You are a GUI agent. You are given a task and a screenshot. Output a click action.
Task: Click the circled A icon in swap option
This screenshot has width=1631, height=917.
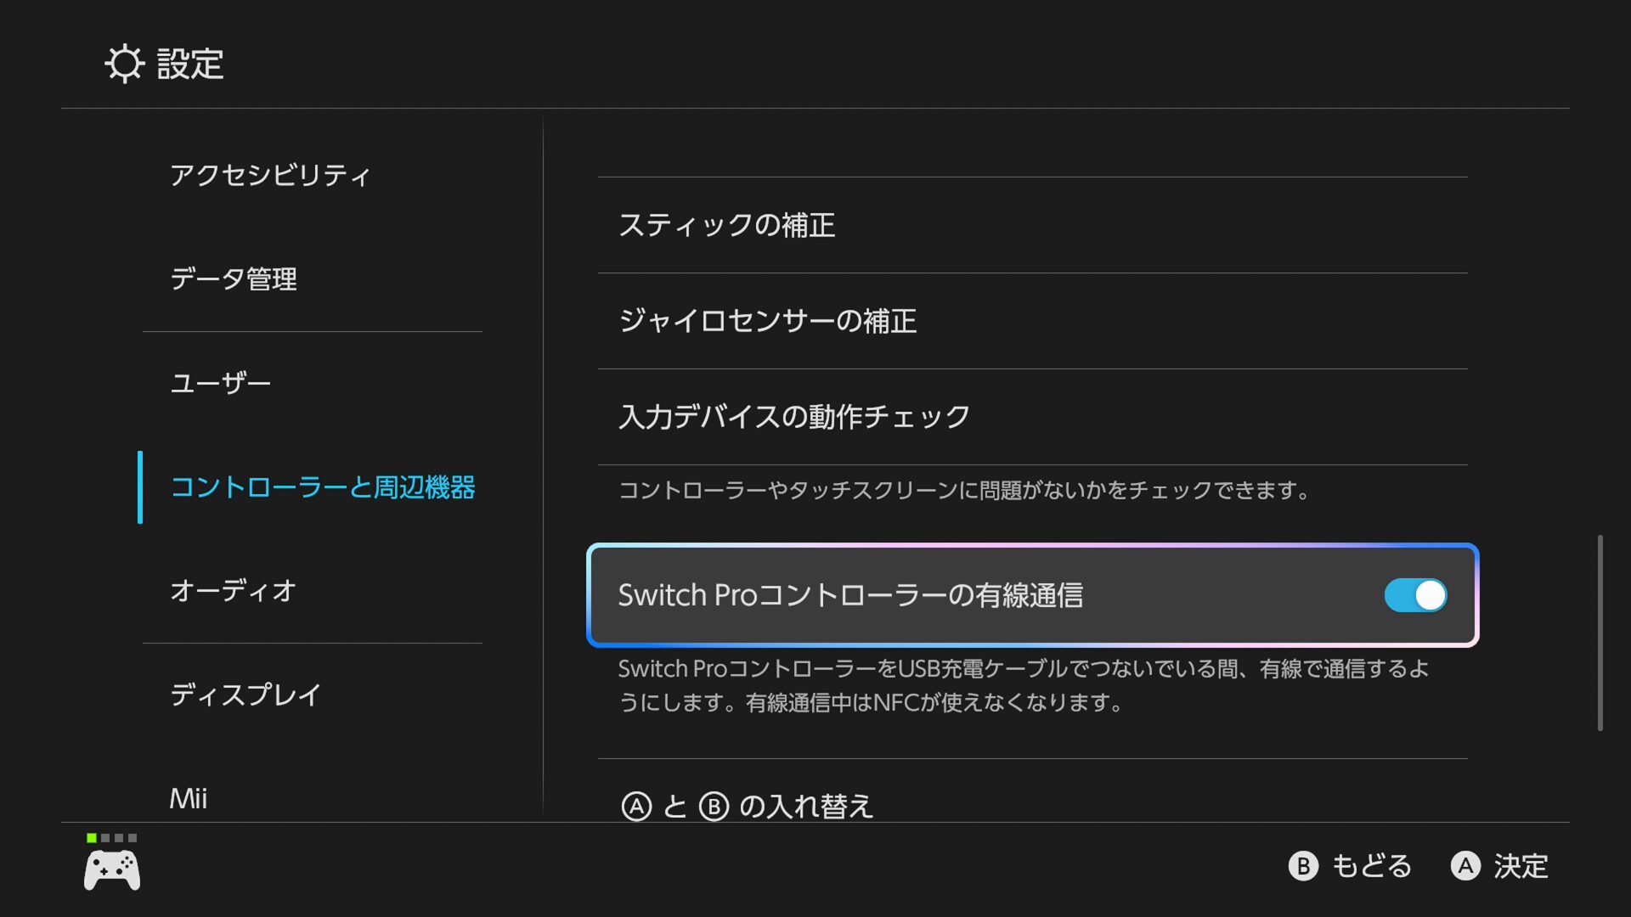tap(636, 806)
